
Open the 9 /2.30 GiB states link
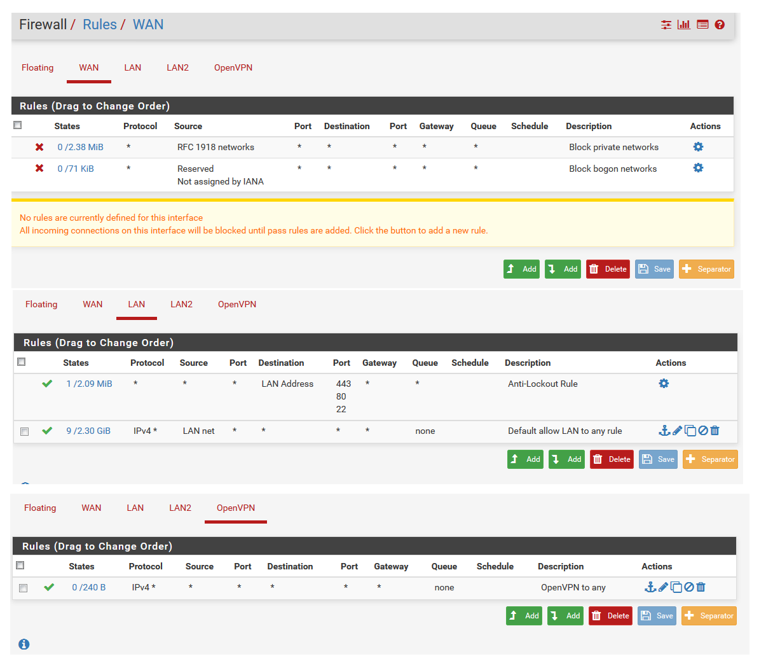click(88, 431)
